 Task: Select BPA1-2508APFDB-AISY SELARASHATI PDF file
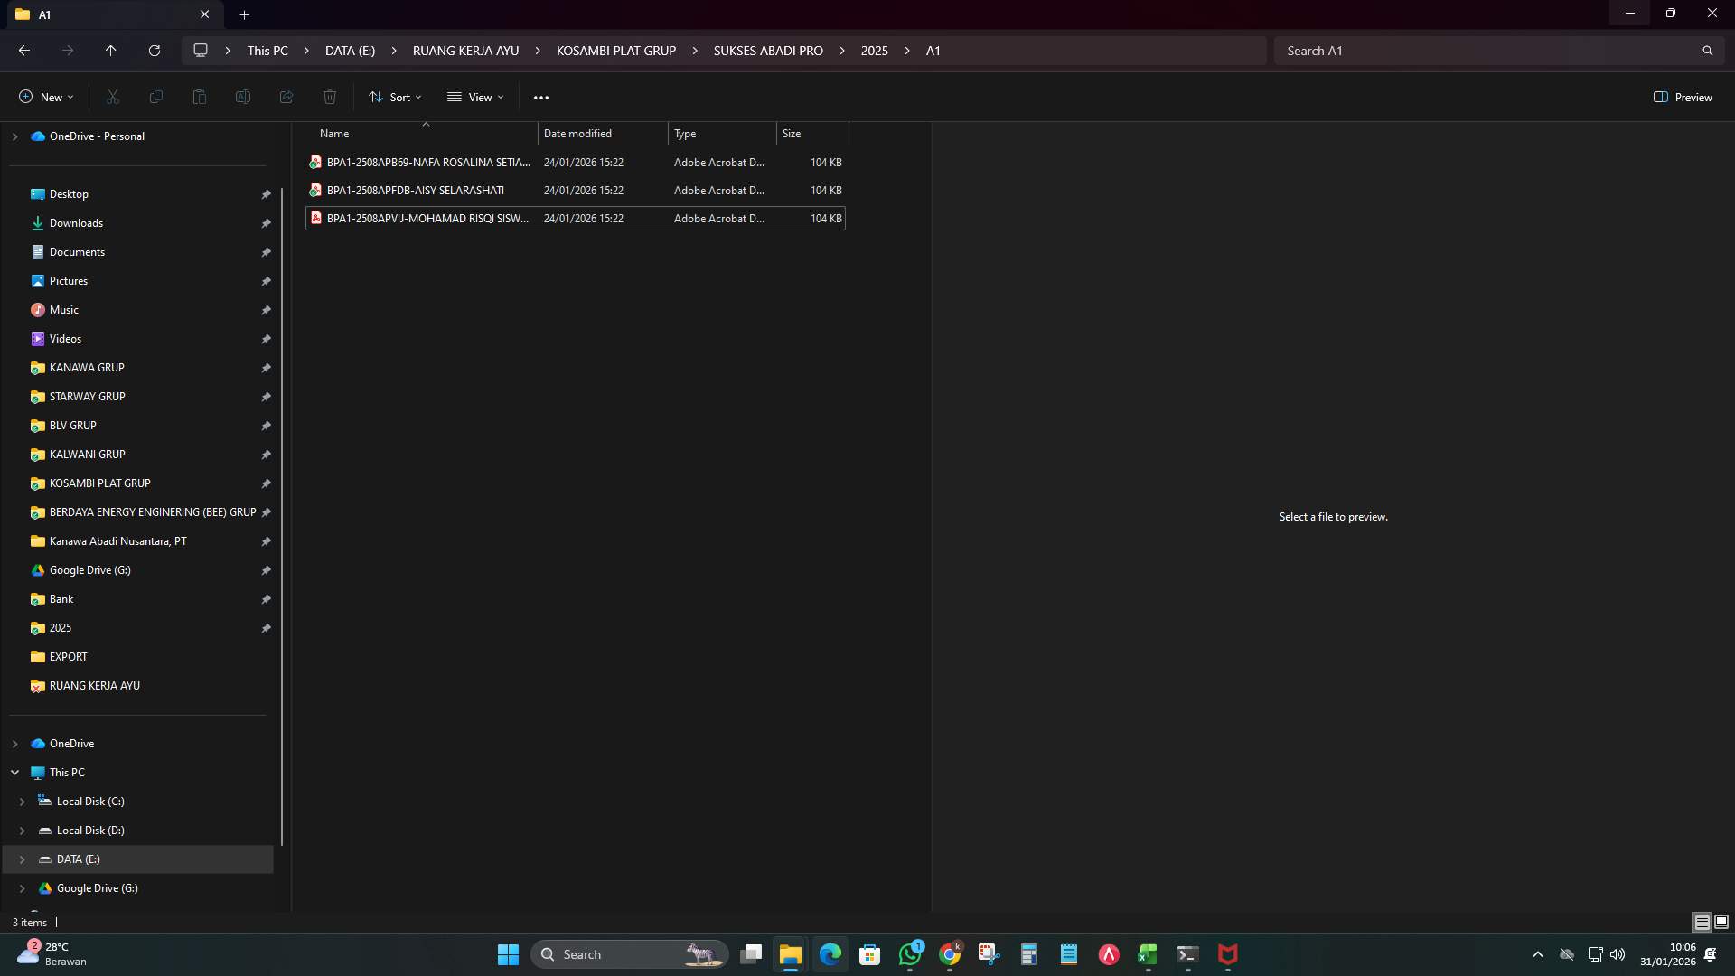click(x=416, y=190)
